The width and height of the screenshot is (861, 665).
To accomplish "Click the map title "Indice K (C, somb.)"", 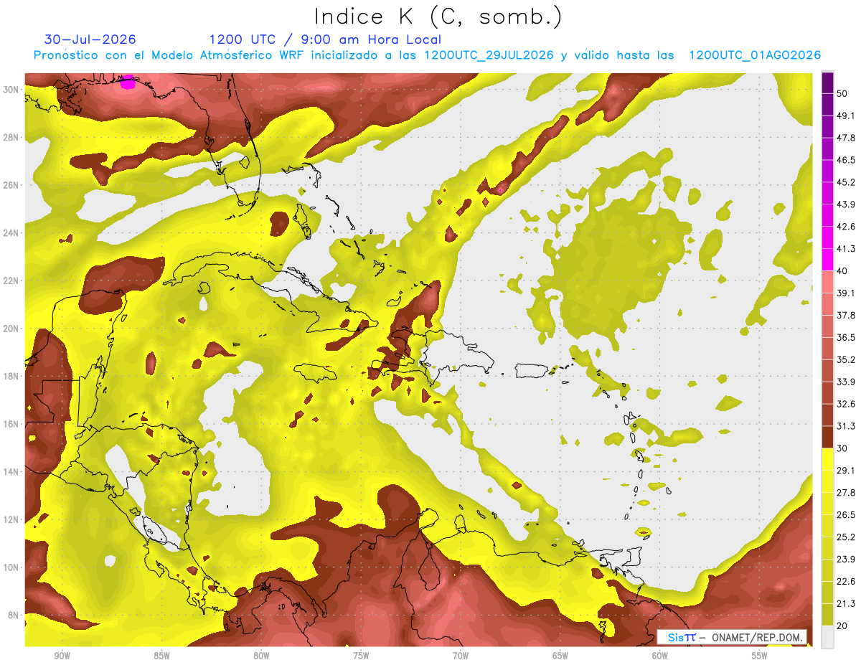I will [438, 16].
